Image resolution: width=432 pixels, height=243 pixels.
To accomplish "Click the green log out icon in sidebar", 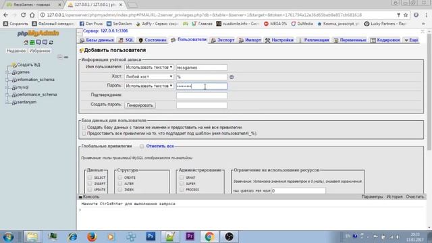I will (32, 43).
